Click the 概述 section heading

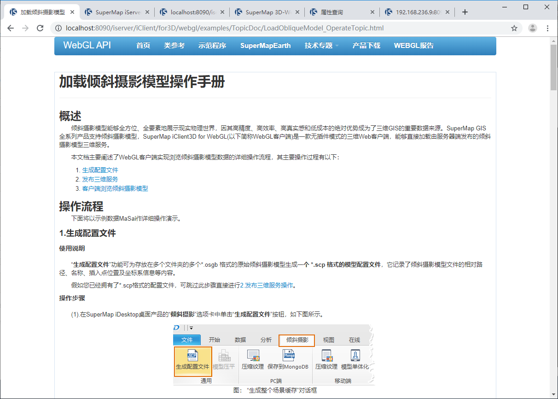tap(70, 117)
